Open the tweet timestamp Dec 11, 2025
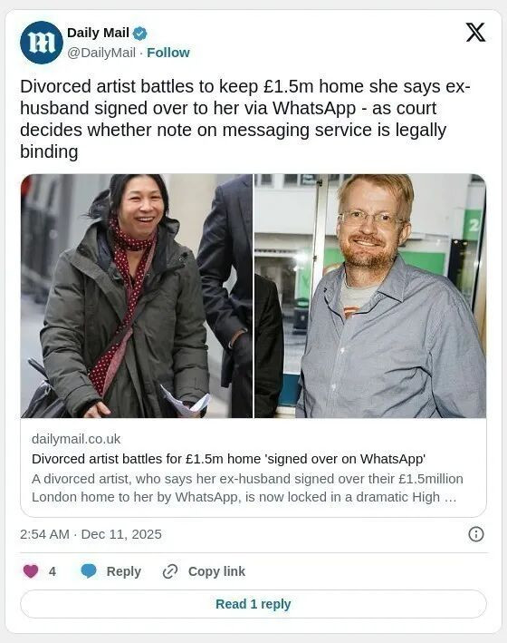This screenshot has height=643, width=507. click(91, 534)
